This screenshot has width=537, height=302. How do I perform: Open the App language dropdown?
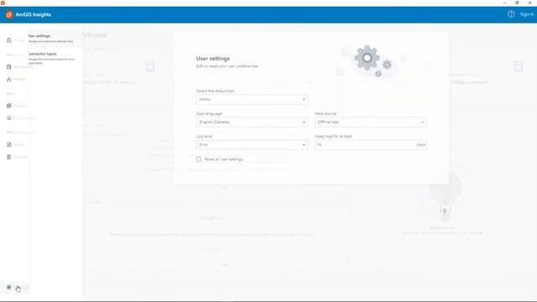click(x=252, y=122)
